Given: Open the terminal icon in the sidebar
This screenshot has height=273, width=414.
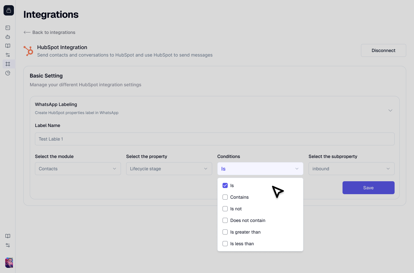Looking at the screenshot, I should (8, 28).
